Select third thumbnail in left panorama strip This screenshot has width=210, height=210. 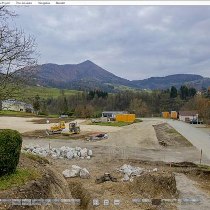click(26, 202)
